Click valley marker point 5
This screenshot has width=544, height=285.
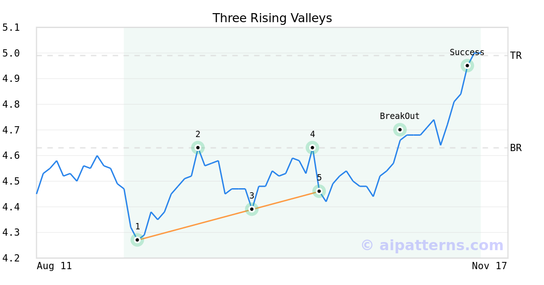tap(319, 191)
